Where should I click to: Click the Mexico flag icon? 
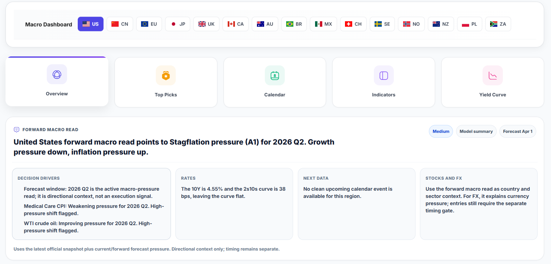click(x=318, y=24)
